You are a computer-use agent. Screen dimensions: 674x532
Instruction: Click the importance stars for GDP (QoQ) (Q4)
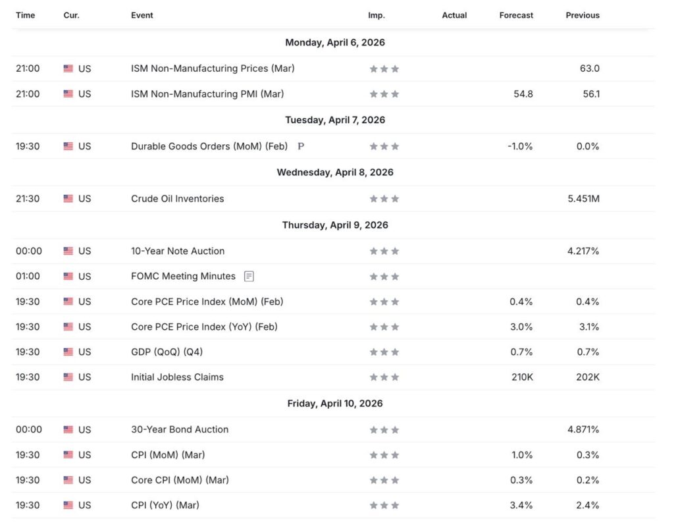(x=384, y=352)
